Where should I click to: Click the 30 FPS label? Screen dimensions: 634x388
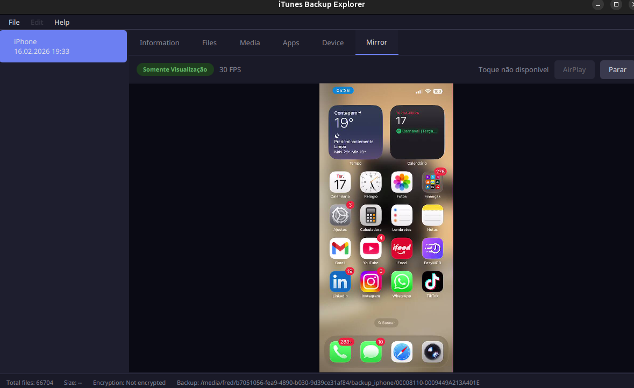coord(230,69)
